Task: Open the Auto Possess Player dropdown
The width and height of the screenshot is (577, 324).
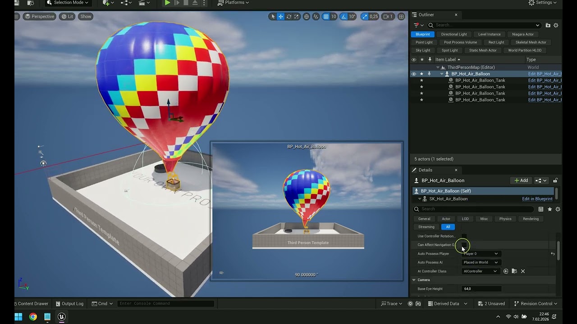Action: (x=481, y=254)
